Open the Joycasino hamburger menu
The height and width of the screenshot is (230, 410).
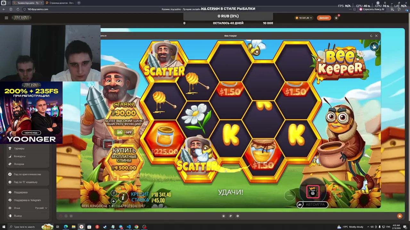6,18
